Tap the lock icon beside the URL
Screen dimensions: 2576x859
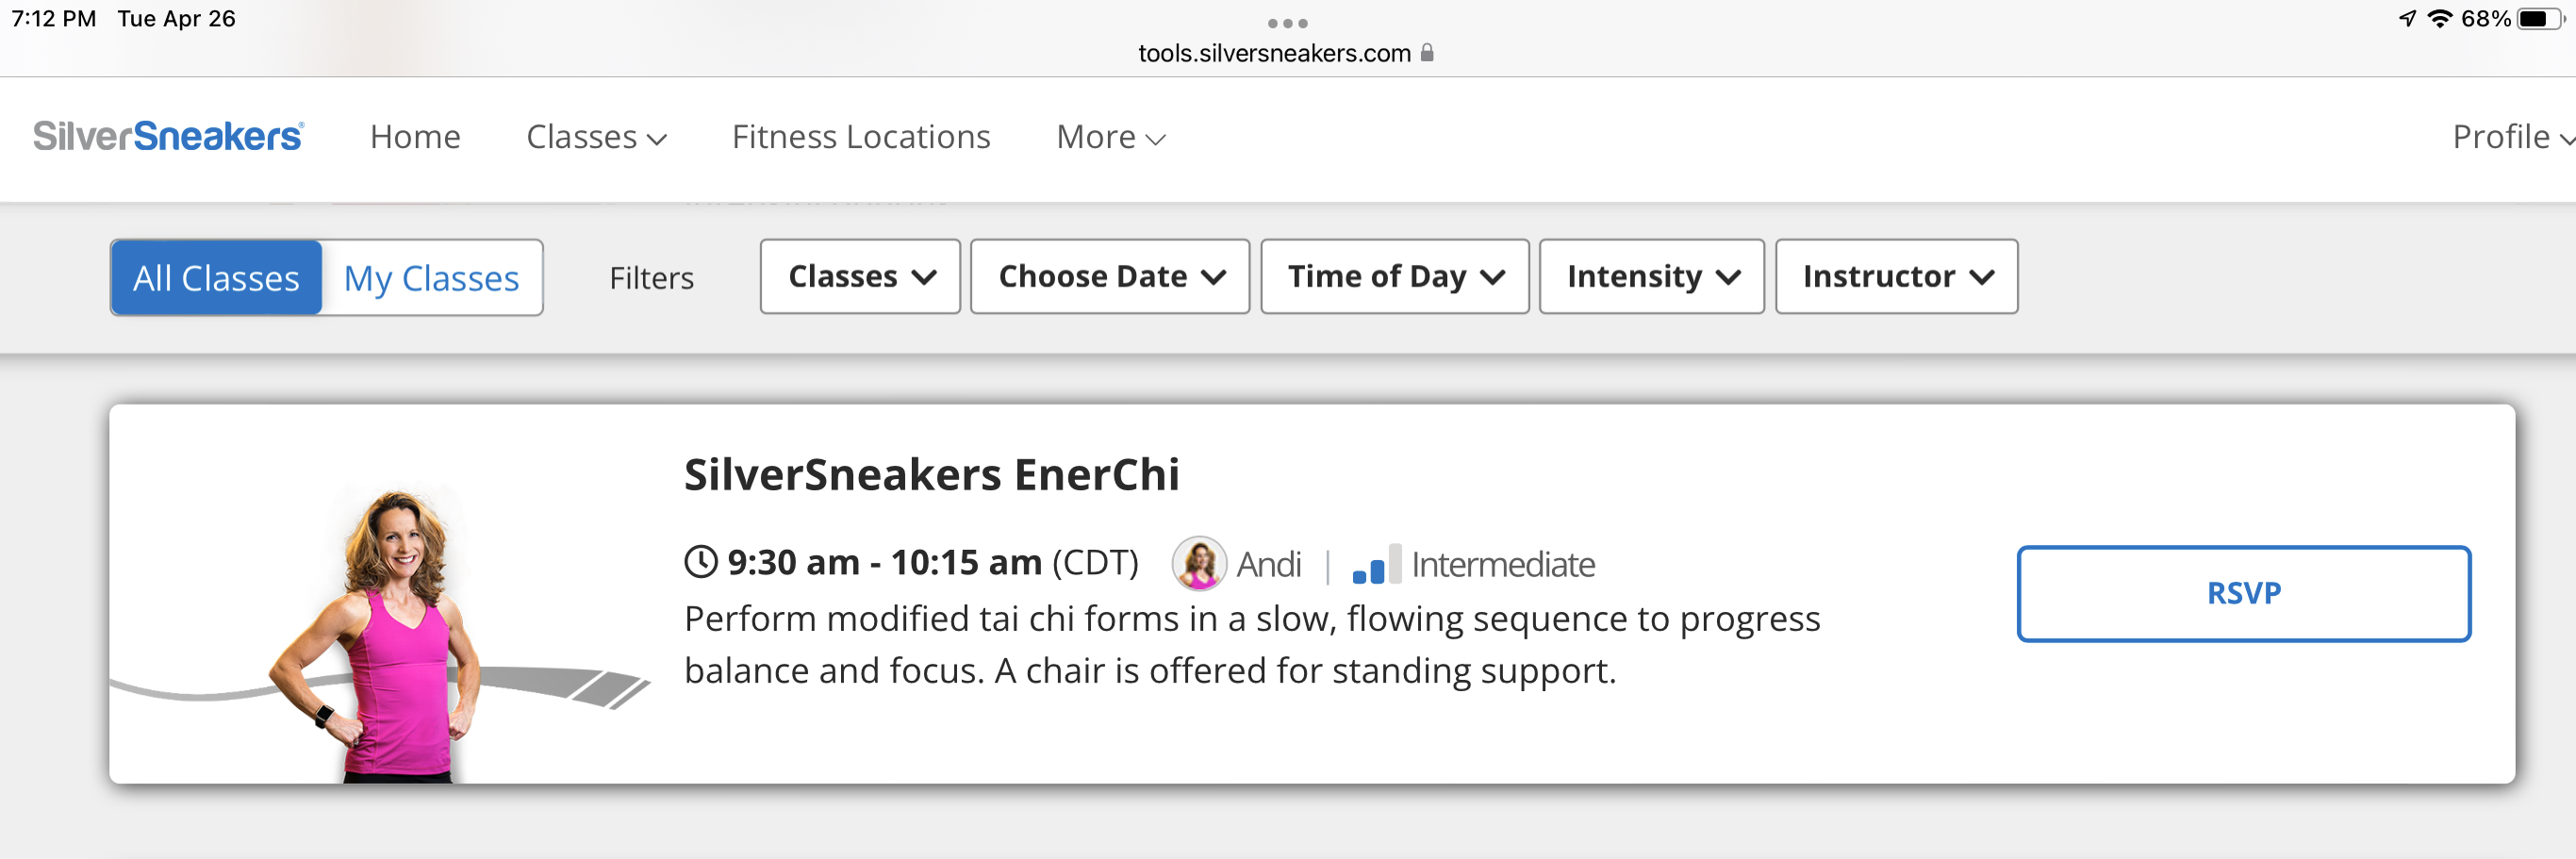(x=1427, y=53)
